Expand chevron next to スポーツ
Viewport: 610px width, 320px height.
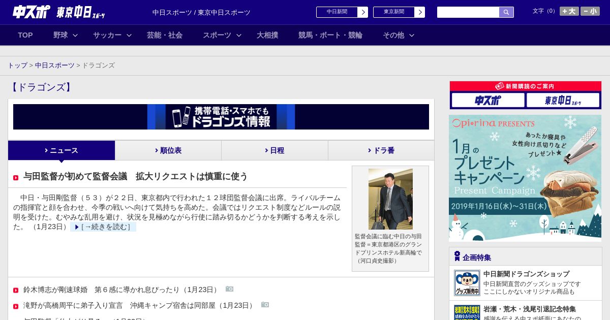[239, 35]
